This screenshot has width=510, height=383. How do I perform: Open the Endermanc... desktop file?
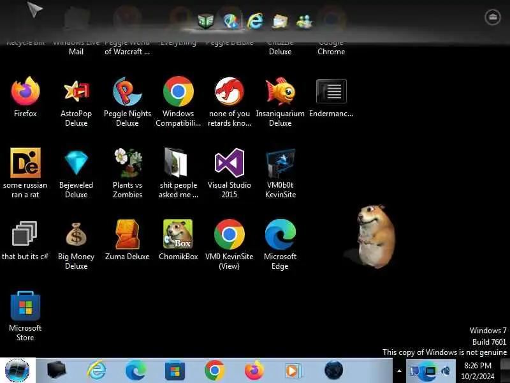[x=331, y=98]
